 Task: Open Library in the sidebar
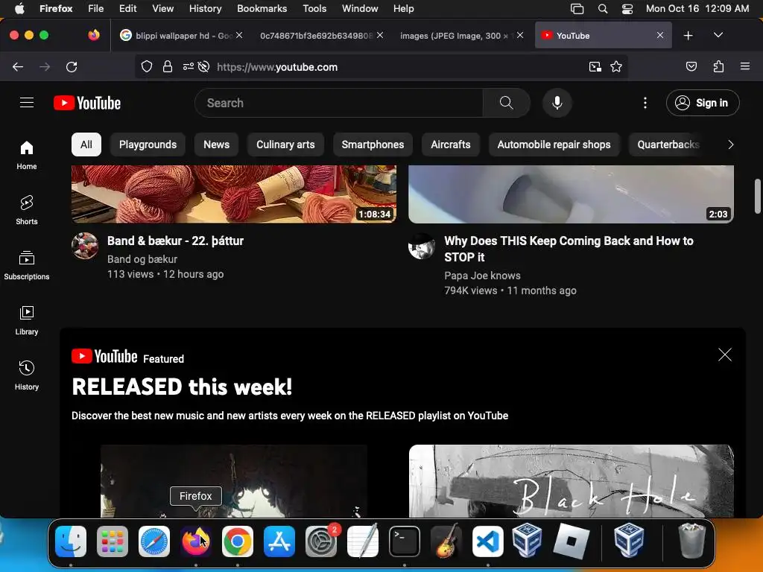coord(27,320)
